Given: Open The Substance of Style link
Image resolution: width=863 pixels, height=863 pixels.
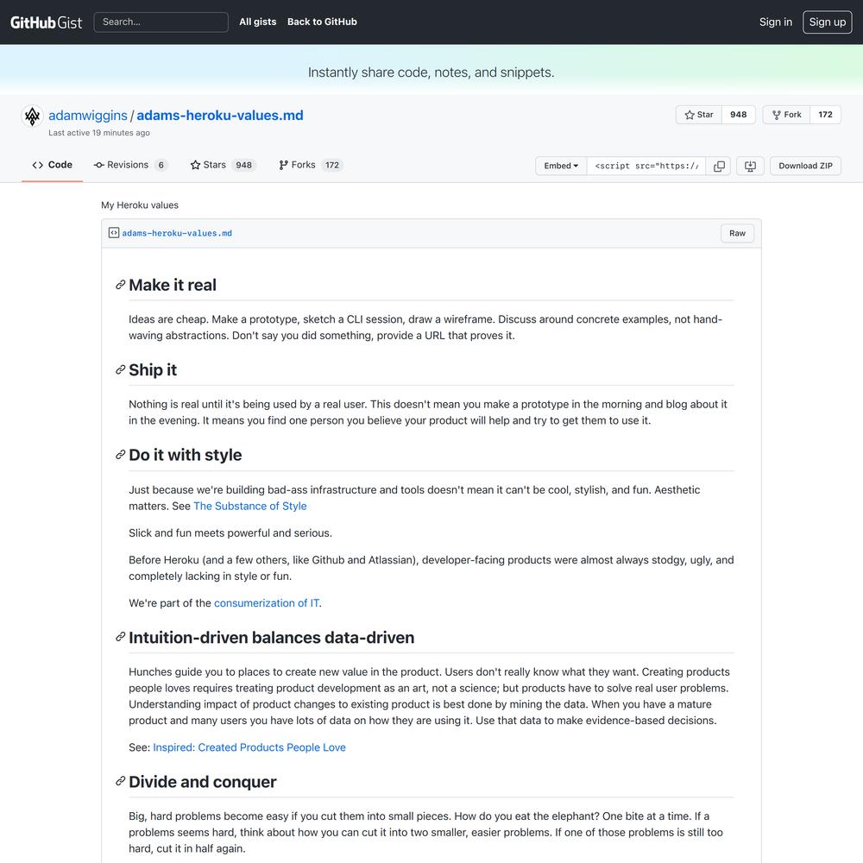Looking at the screenshot, I should (x=249, y=507).
